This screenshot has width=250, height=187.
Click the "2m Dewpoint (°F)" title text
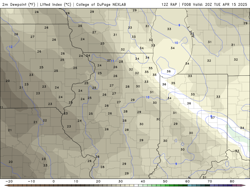(19, 4)
